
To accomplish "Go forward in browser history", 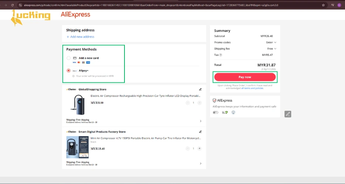I will tap(6, 5).
